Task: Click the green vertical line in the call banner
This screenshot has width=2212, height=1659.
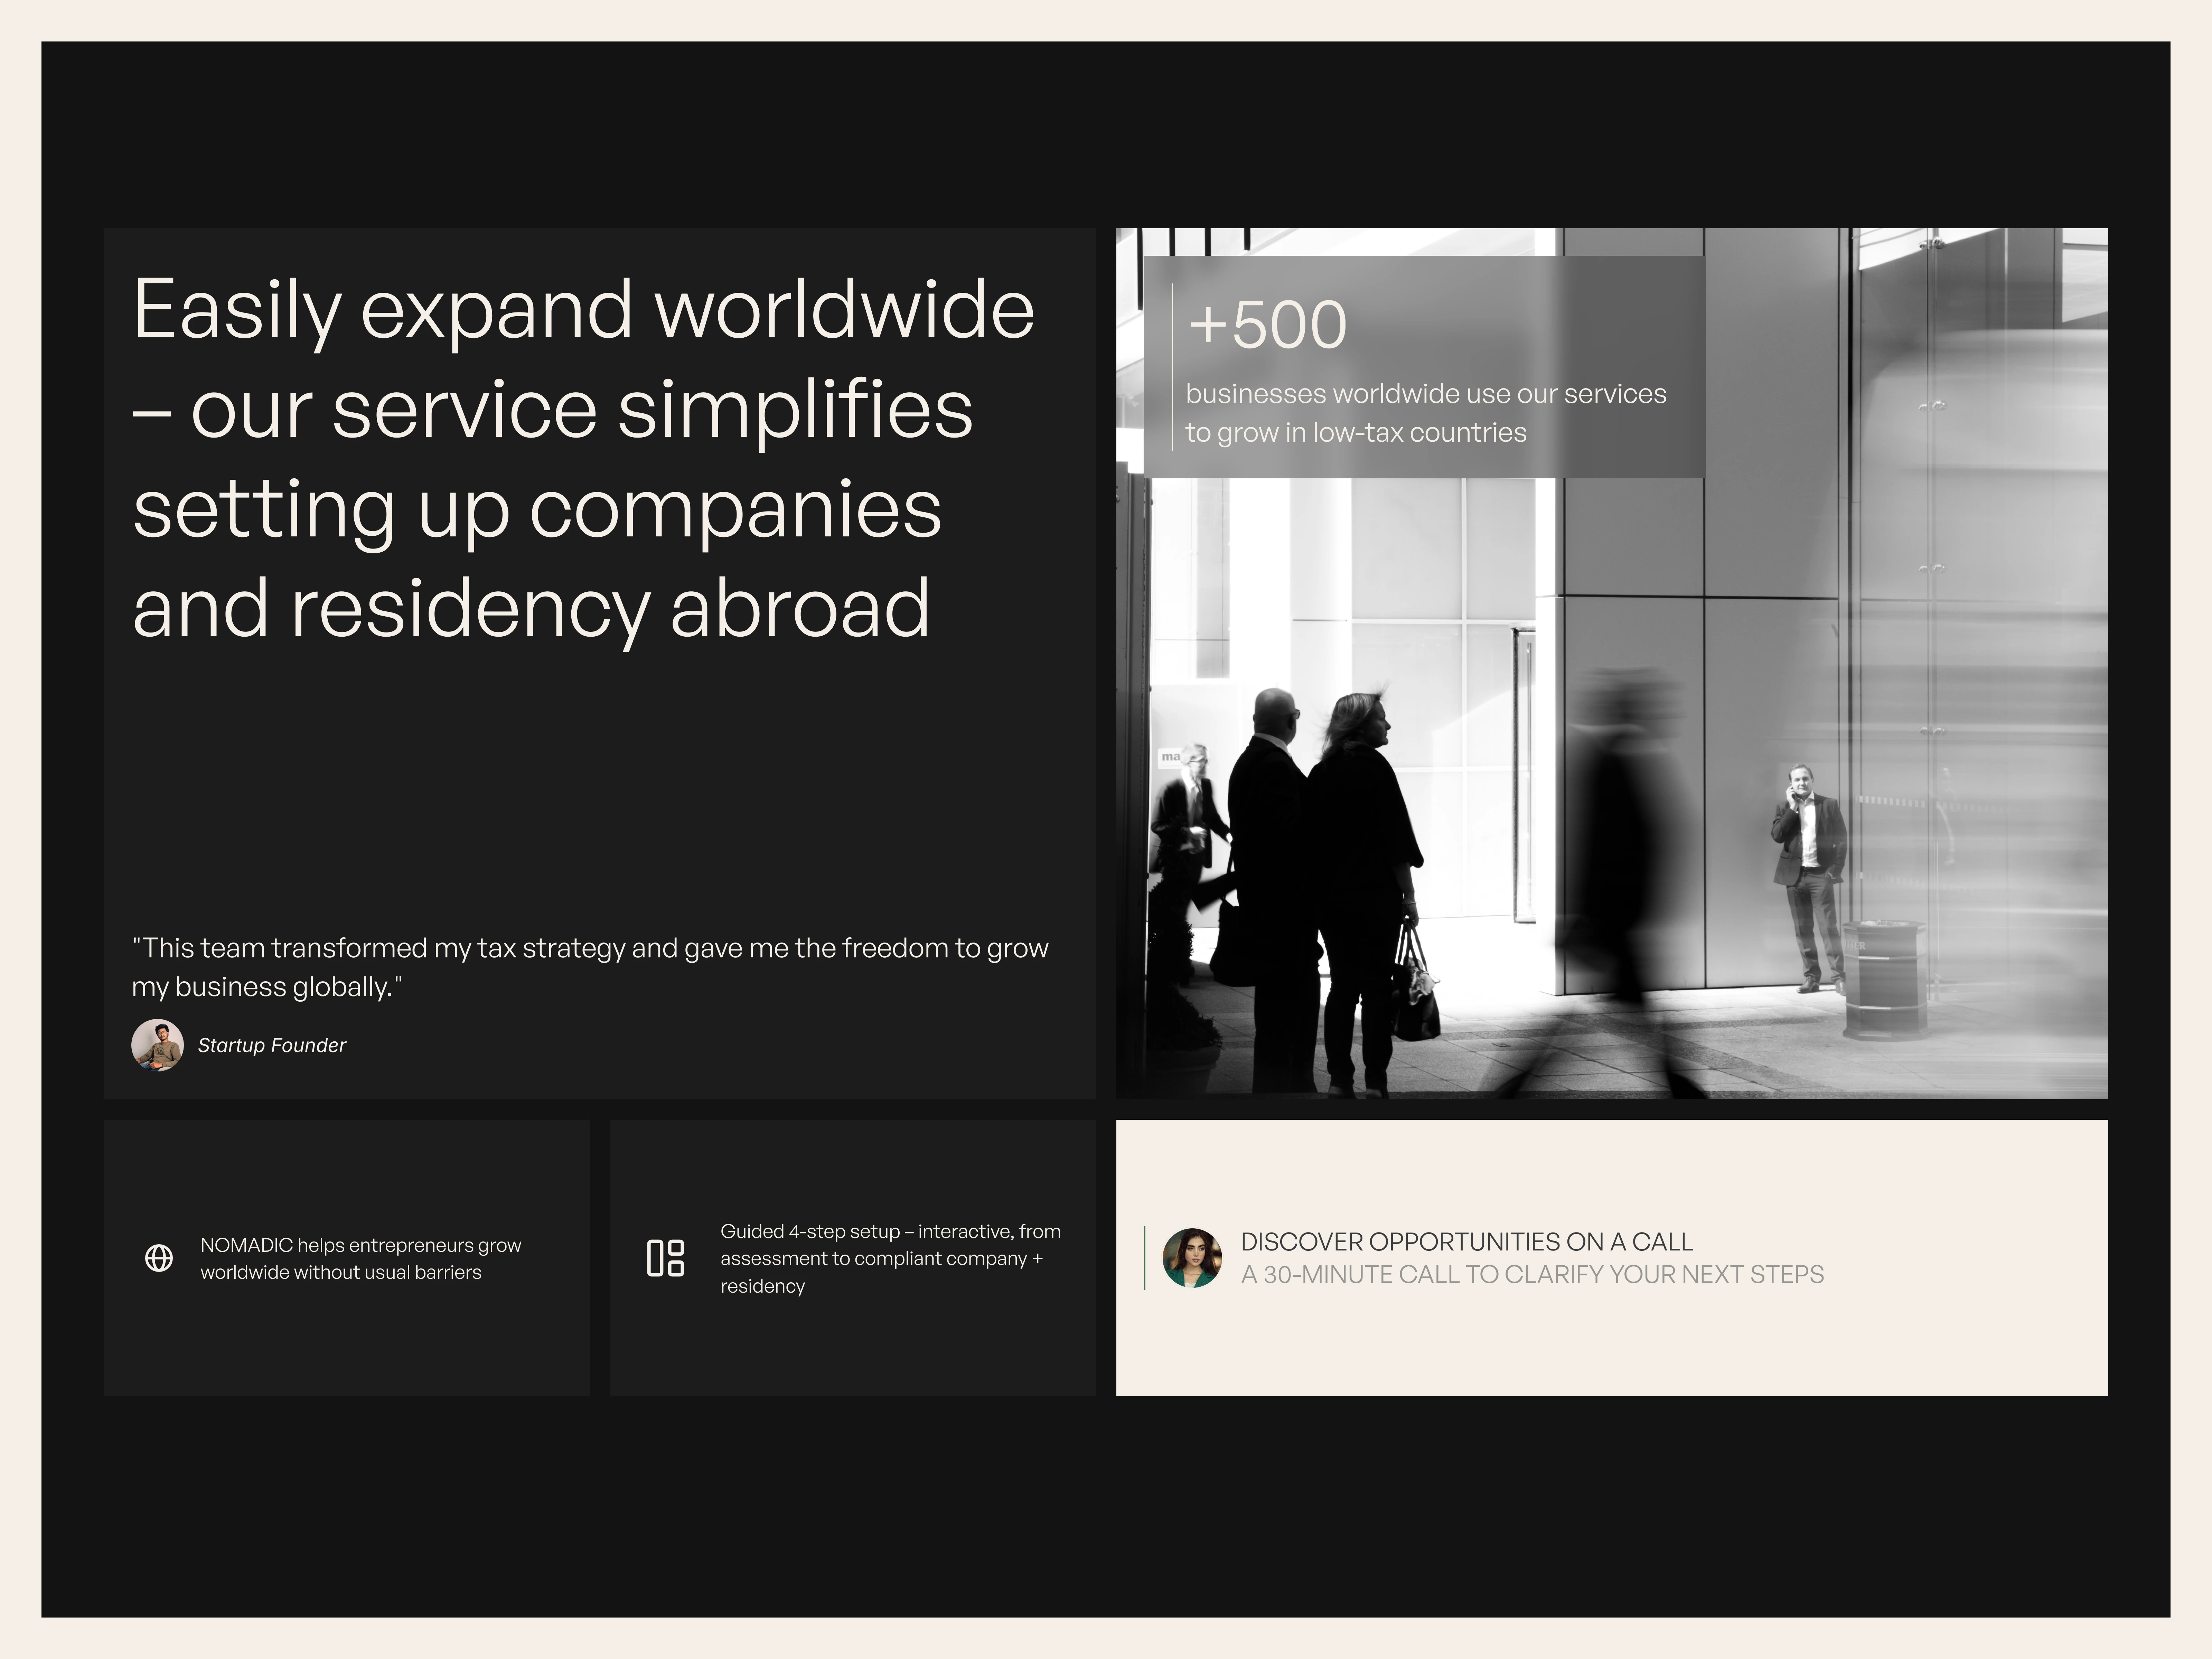Action: tap(1145, 1258)
